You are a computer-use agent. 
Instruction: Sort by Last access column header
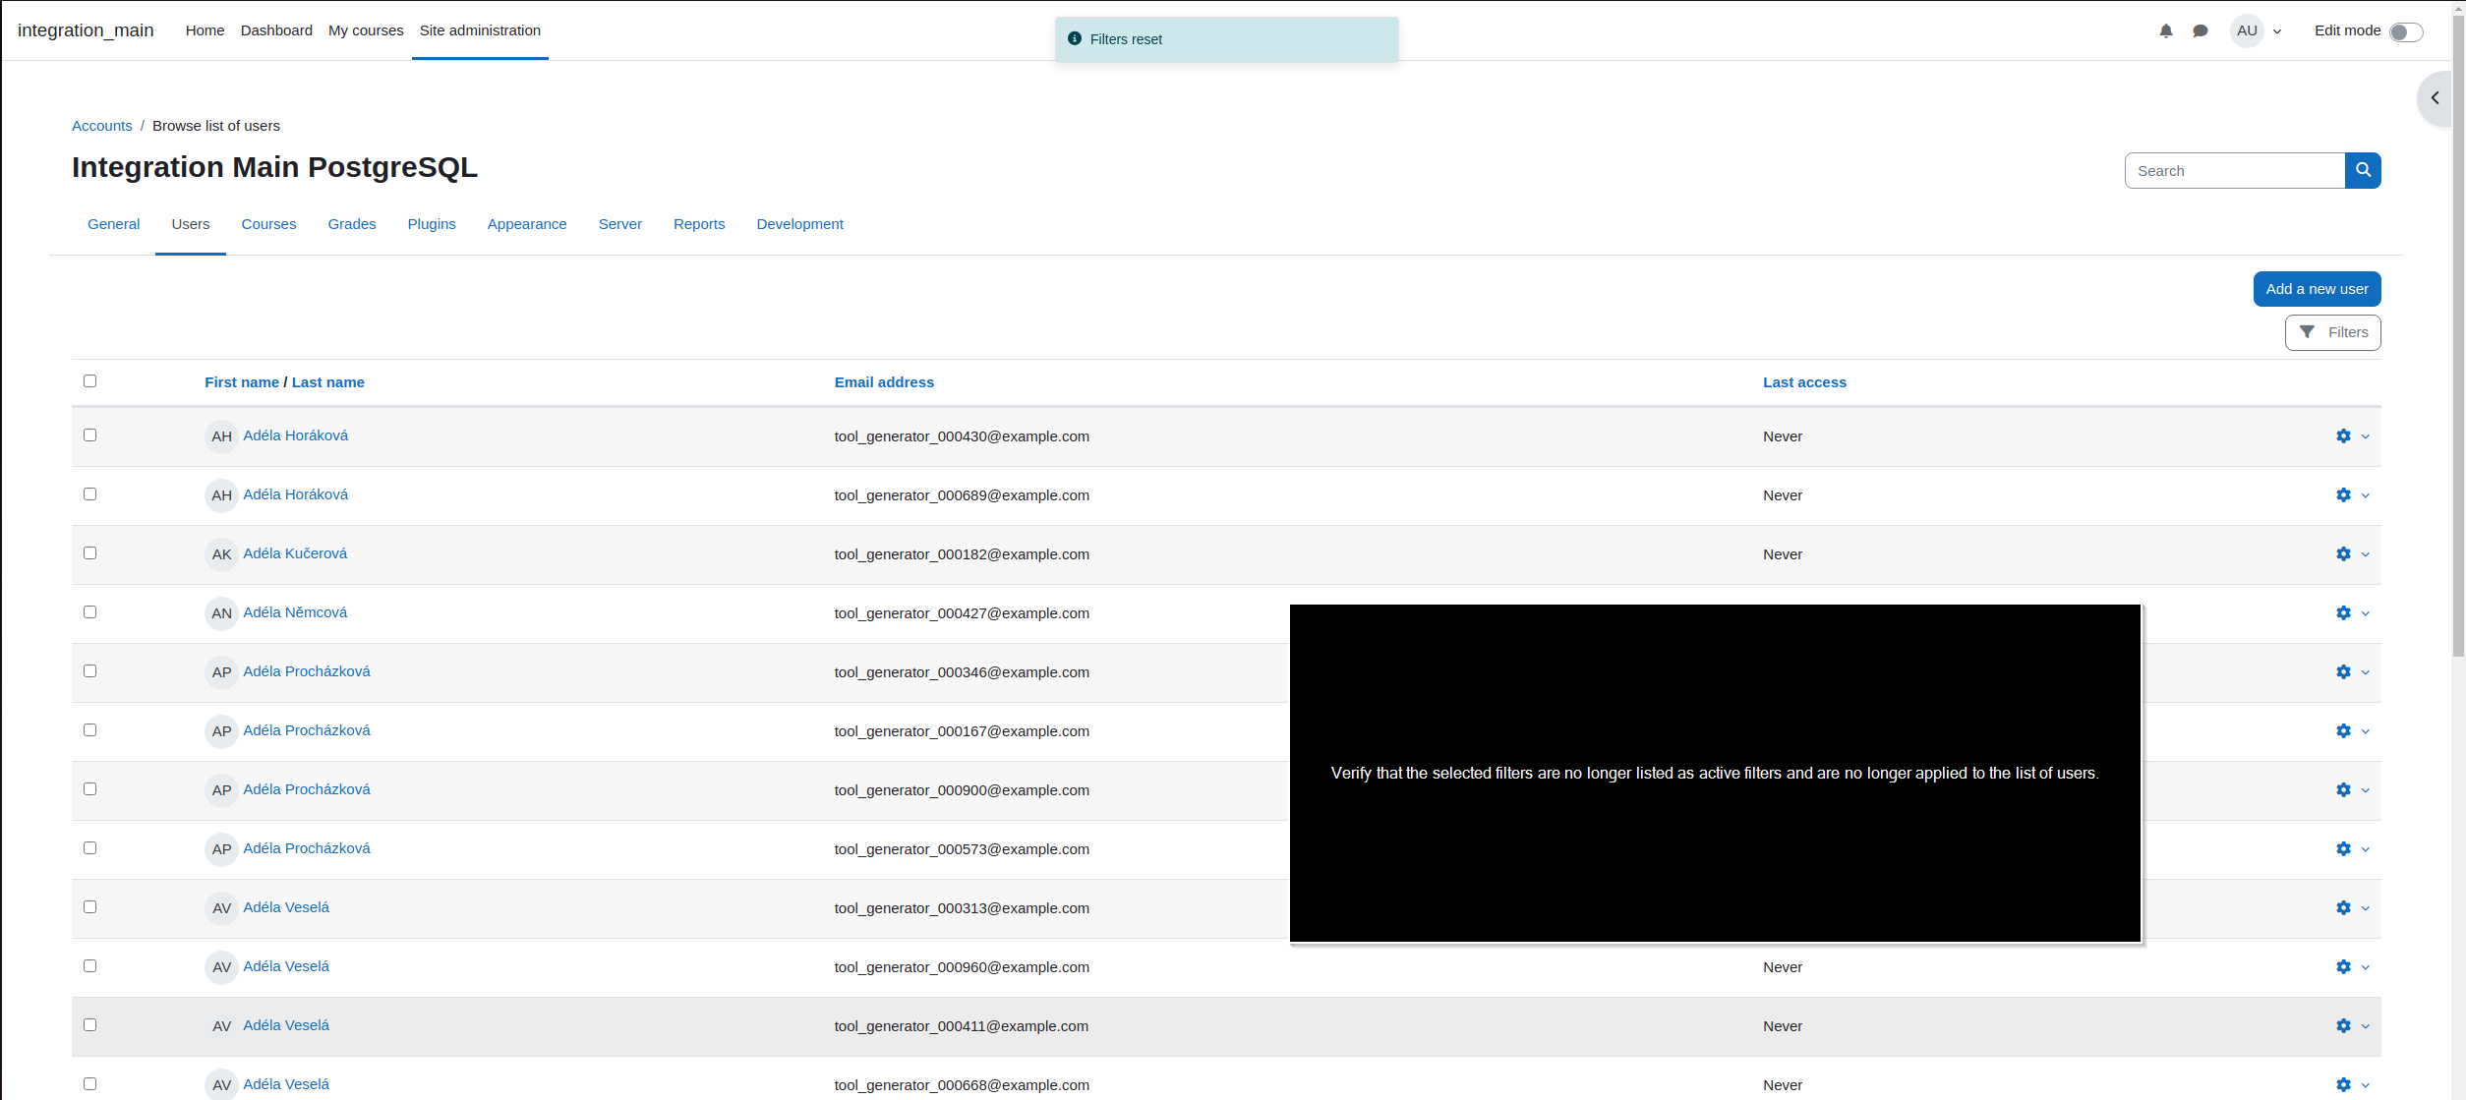(1804, 382)
